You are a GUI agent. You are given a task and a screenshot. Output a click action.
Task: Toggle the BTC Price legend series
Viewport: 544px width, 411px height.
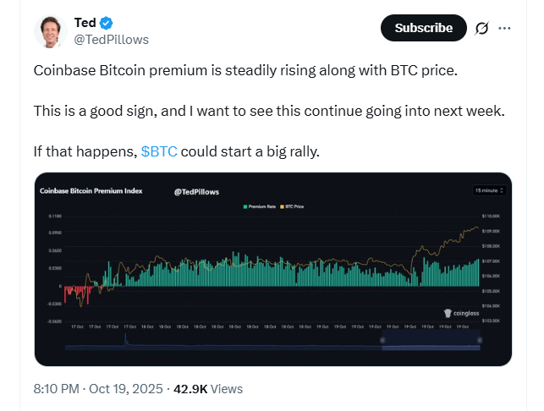[x=295, y=206]
